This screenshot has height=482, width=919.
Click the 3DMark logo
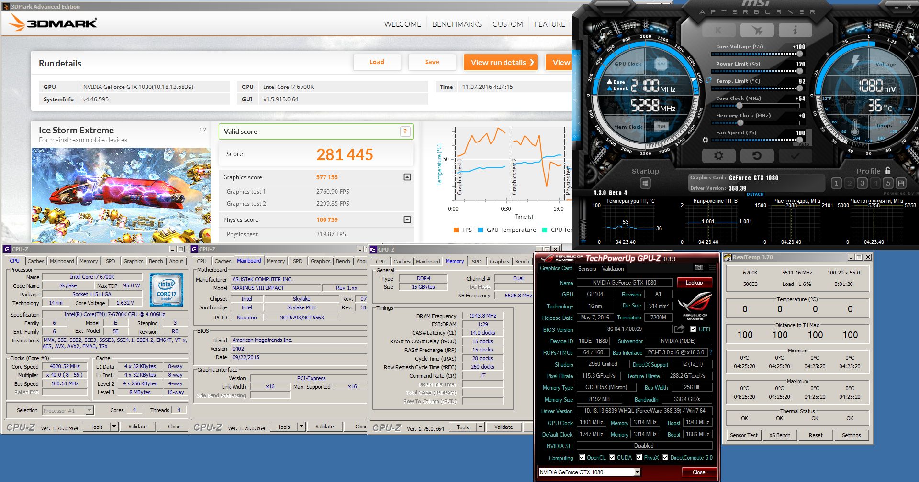point(53,22)
